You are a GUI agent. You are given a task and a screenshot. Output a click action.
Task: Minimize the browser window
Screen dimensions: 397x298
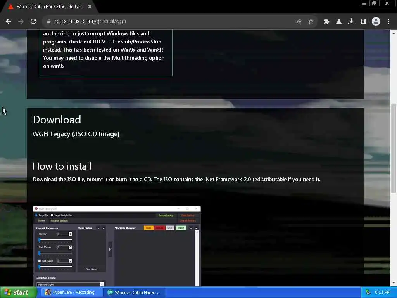click(364, 3)
